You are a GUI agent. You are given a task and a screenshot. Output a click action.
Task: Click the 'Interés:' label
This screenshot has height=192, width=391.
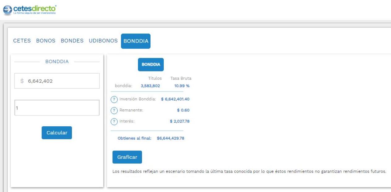pyautogui.click(x=127, y=121)
